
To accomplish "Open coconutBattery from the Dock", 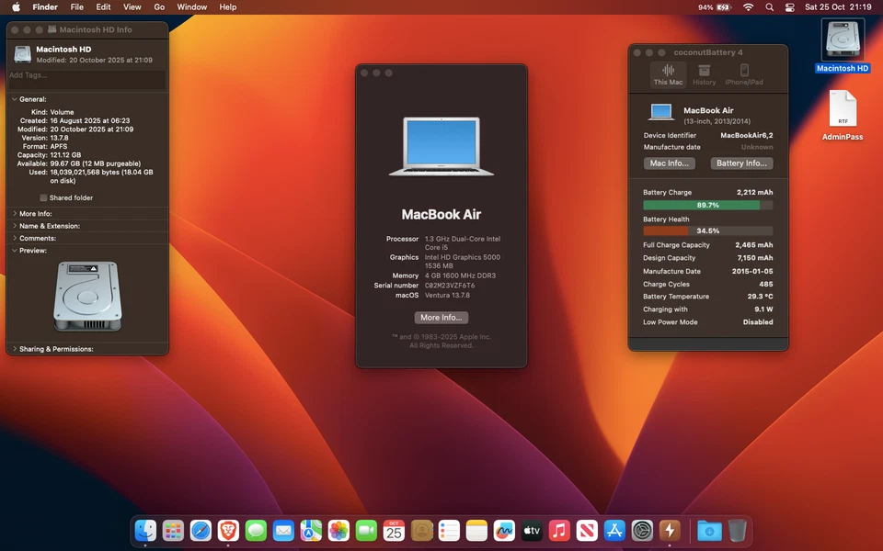I will pos(670,530).
